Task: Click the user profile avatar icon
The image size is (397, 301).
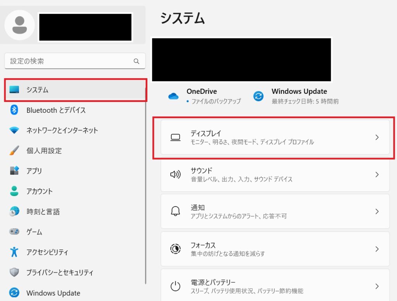Action: tap(19, 25)
